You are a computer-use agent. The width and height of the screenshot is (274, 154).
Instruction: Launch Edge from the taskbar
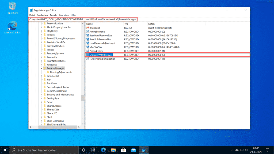coord(104,150)
